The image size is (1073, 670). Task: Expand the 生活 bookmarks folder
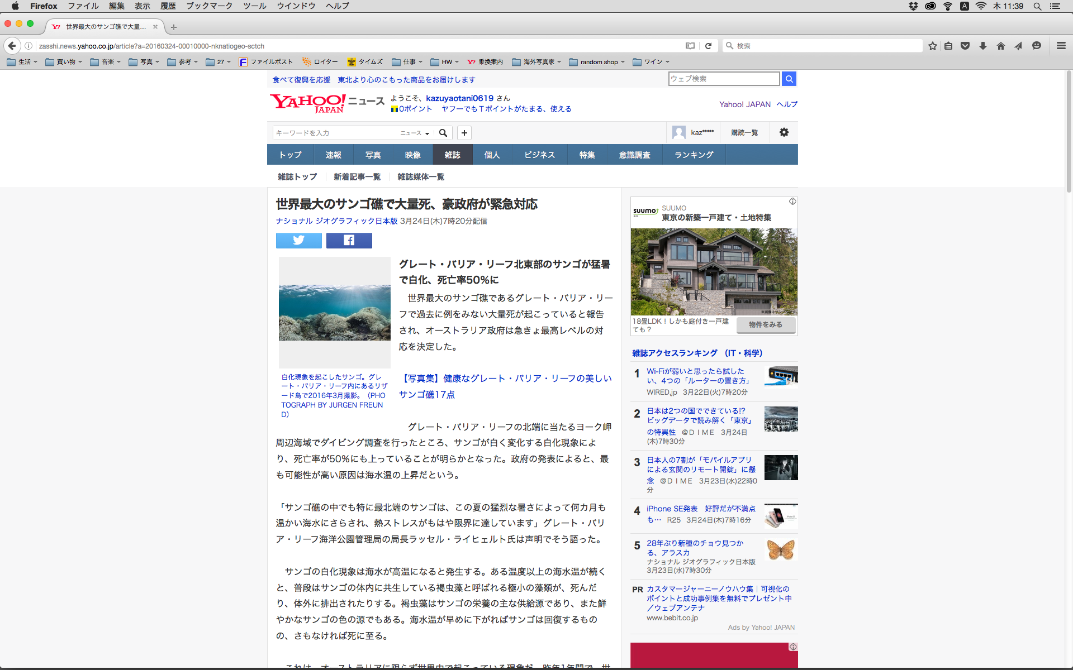pos(22,62)
